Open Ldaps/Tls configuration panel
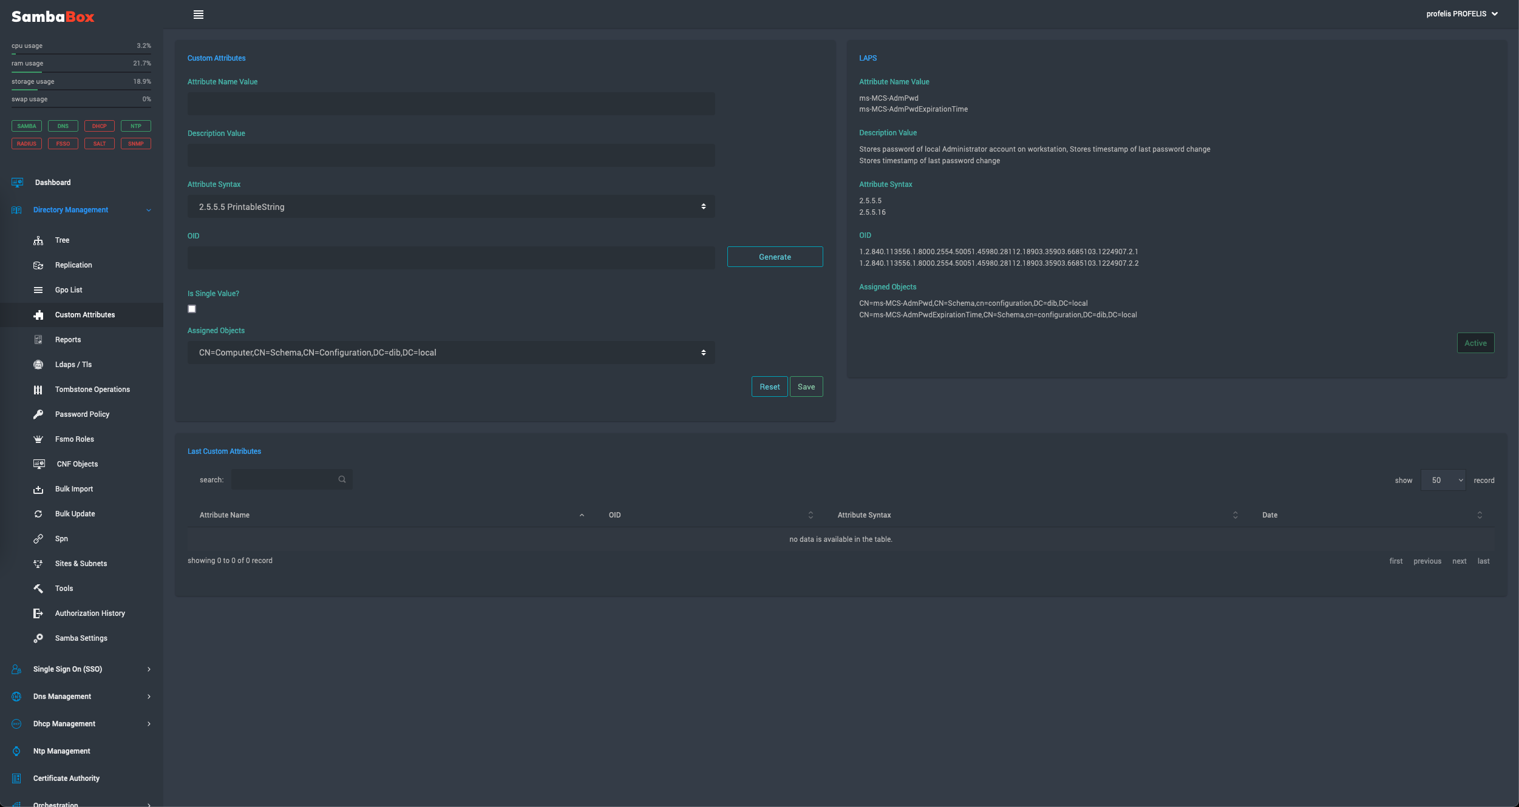This screenshot has height=807, width=1519. pos(73,364)
